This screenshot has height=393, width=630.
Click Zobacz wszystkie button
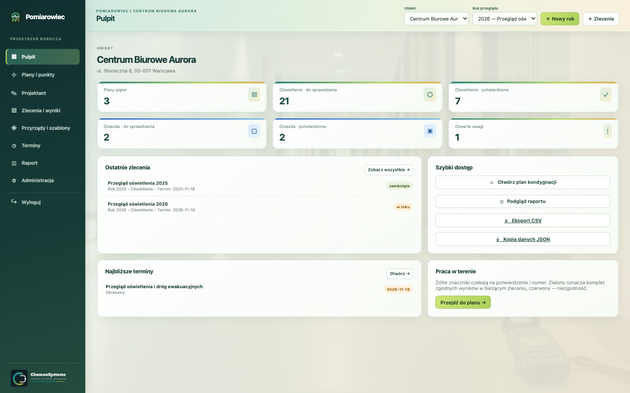tap(389, 170)
